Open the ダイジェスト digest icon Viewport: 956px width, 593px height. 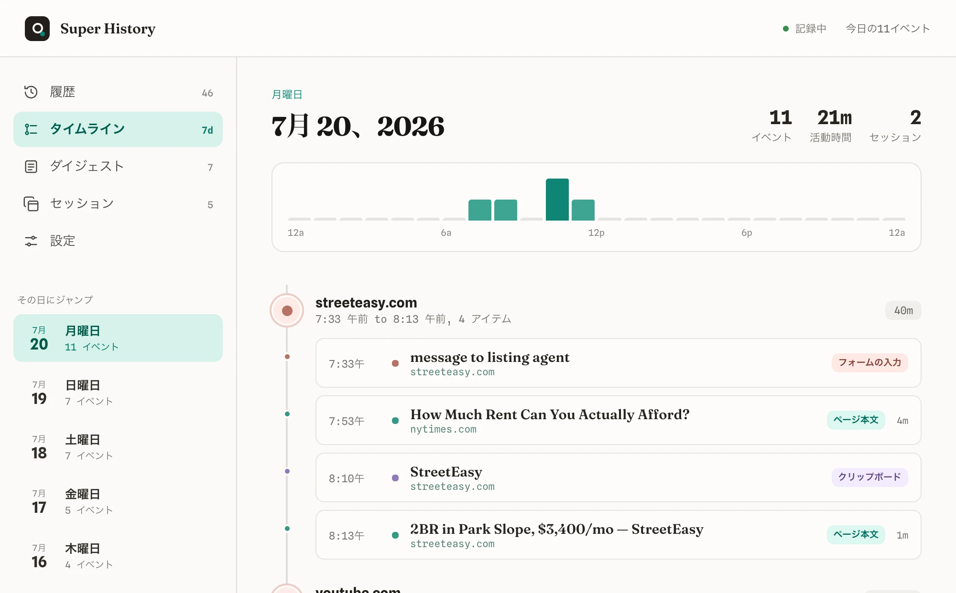31,167
